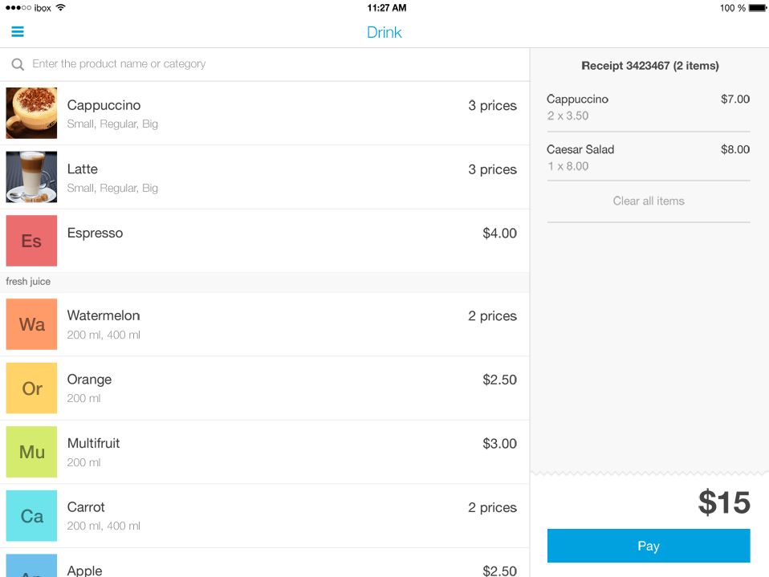769x577 pixels.
Task: Click Clear all items link
Action: [x=649, y=201]
